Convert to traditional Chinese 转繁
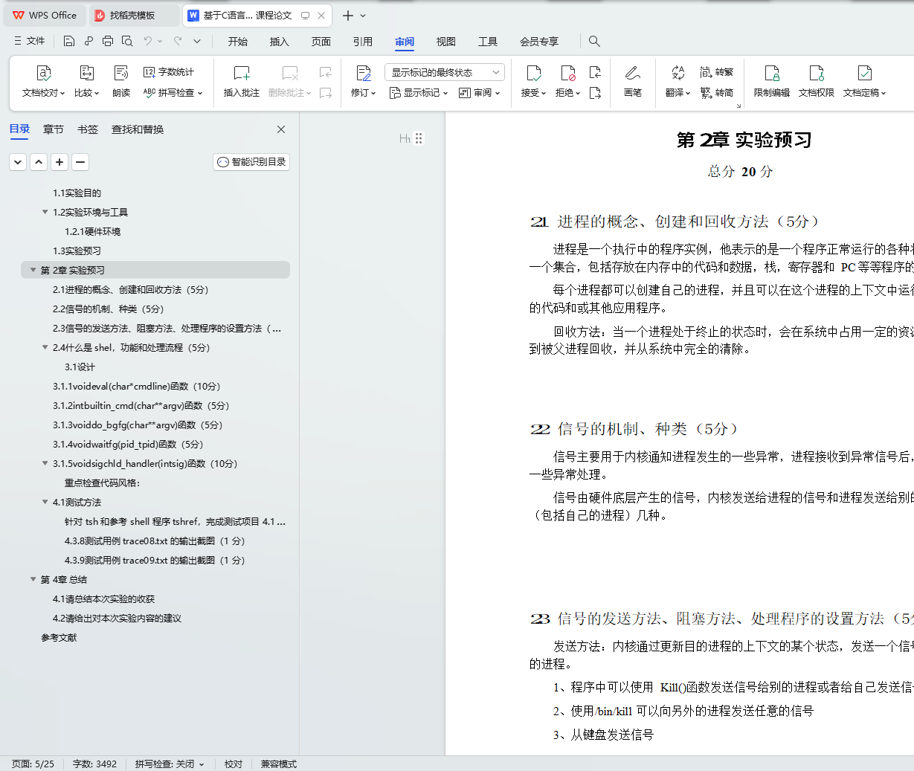This screenshot has height=771, width=914. click(717, 72)
